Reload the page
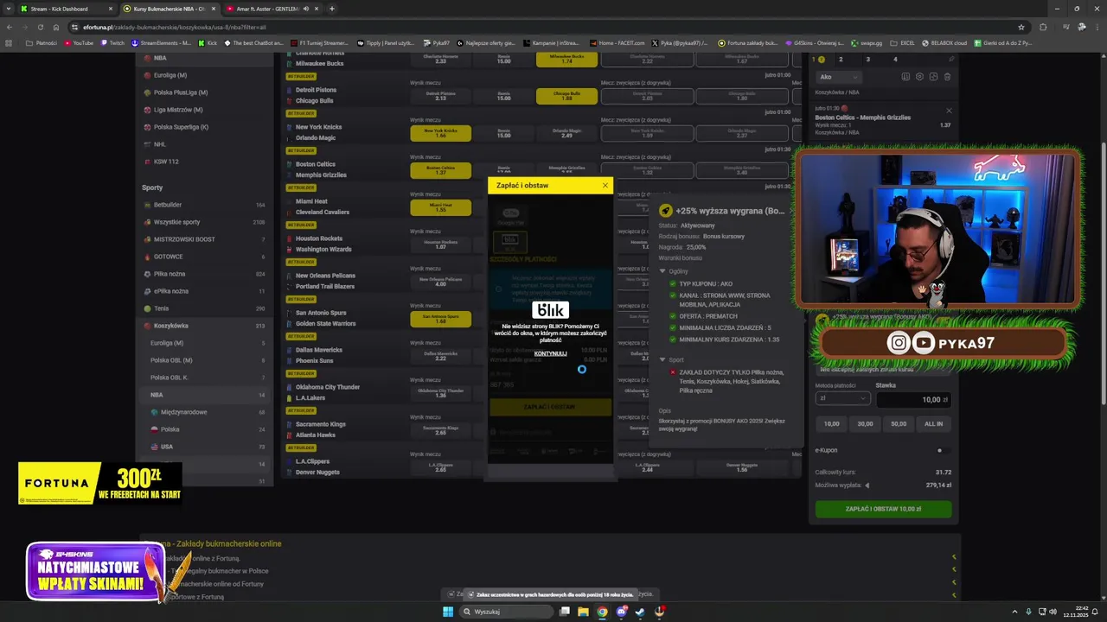 coord(41,27)
